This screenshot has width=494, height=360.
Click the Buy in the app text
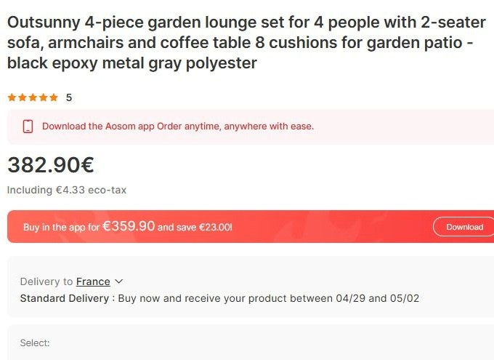pyautogui.click(x=61, y=227)
